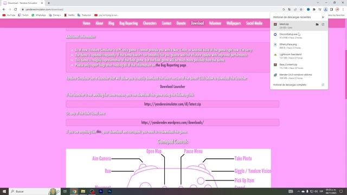Image resolution: width=347 pixels, height=195 pixels.
Task: Open the Download nav item
Action: coord(197,23)
